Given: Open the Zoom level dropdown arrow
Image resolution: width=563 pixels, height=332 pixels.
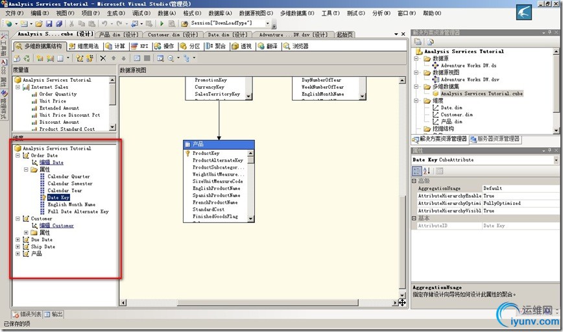Looking at the screenshot, I should click(178, 58).
